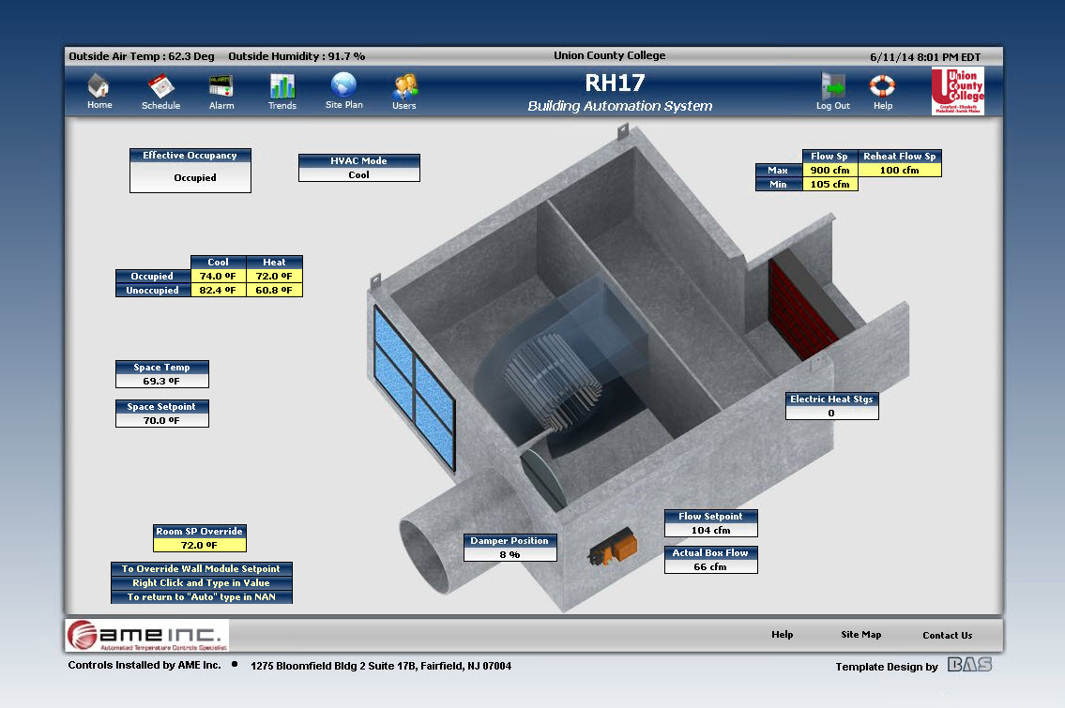Select the Room SP Override value field

pos(200,545)
